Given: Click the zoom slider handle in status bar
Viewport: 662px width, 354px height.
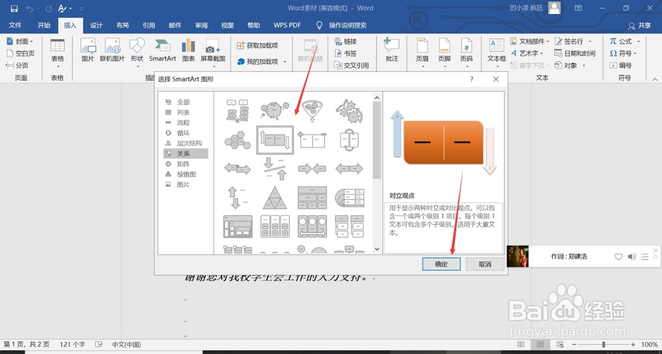Looking at the screenshot, I should click(604, 344).
